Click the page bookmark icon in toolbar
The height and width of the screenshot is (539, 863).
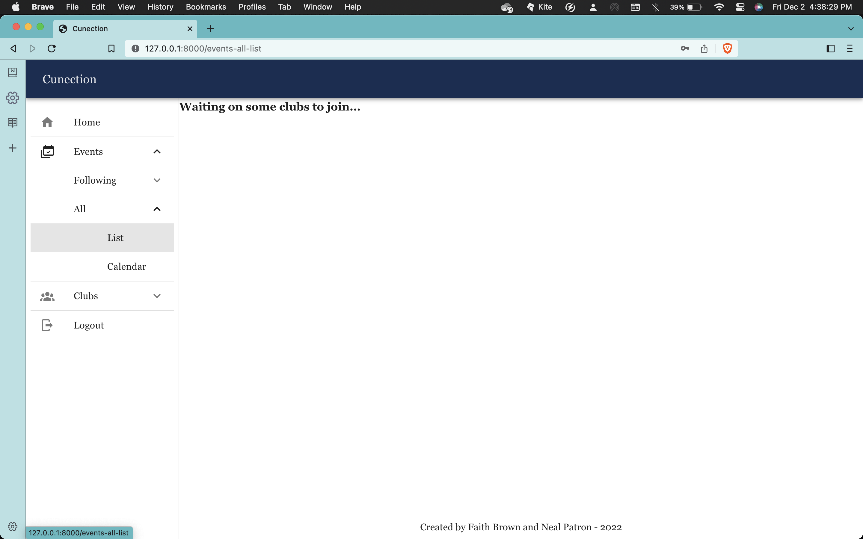[111, 49]
